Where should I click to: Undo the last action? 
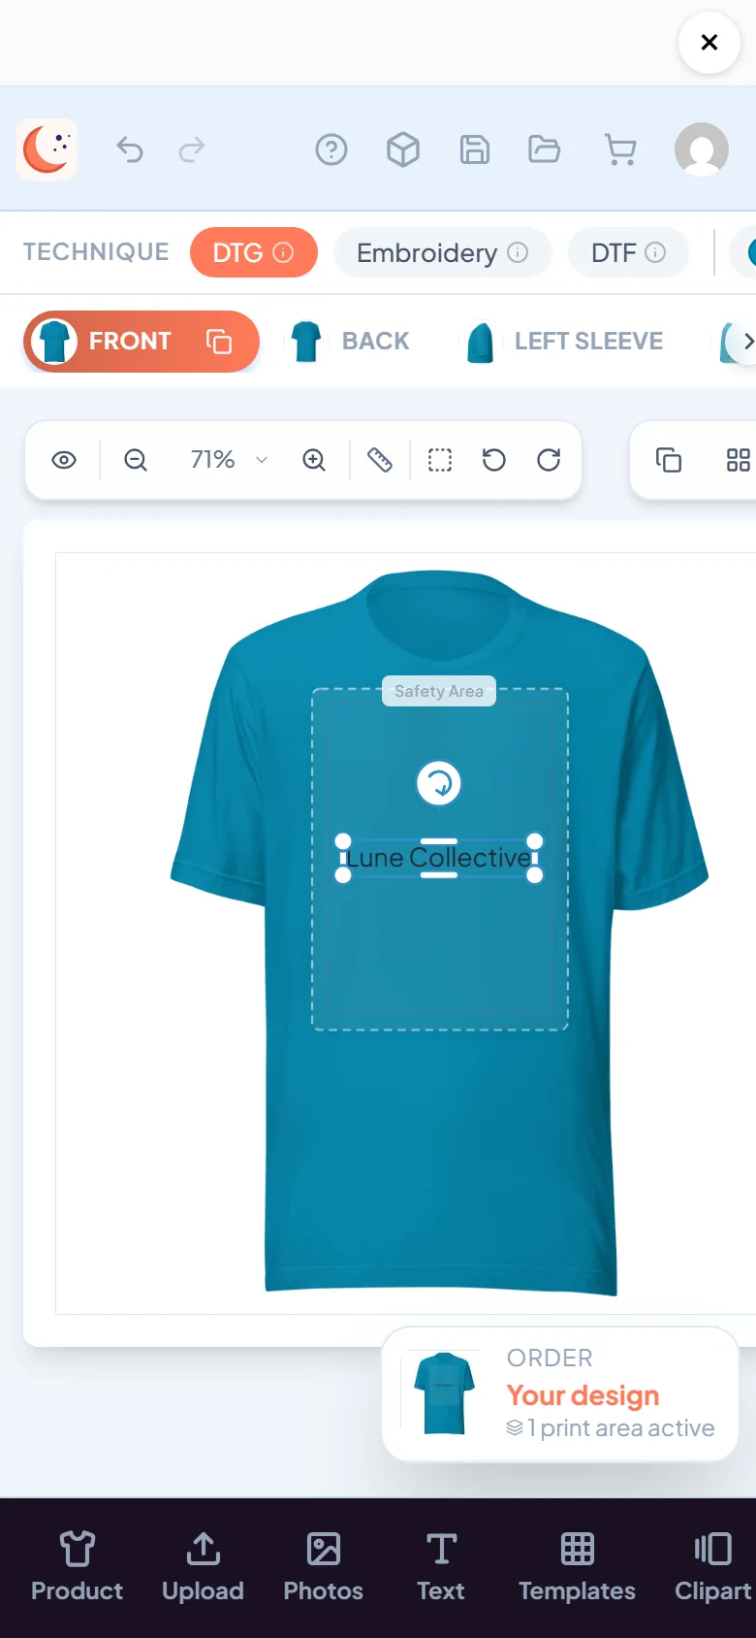tap(130, 149)
